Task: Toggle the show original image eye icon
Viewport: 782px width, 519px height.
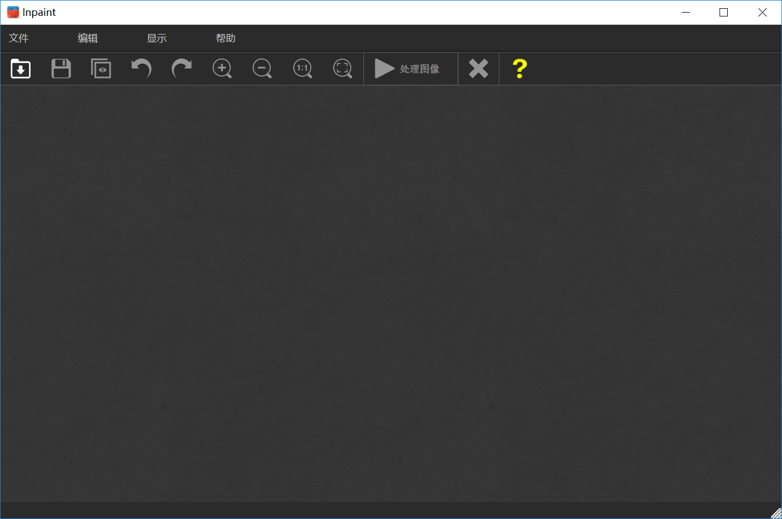Action: pyautogui.click(x=101, y=69)
